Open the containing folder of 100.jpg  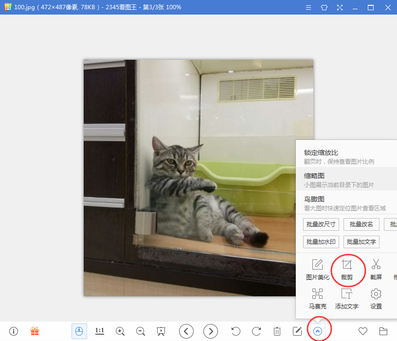383,331
